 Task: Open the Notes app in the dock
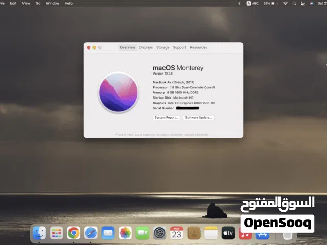(x=211, y=233)
